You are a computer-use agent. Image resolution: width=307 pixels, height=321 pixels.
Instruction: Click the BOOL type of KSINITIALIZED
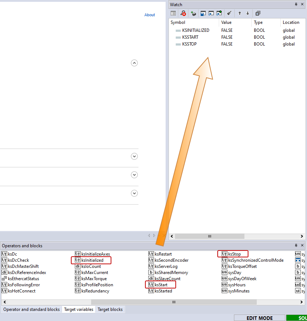259,30
